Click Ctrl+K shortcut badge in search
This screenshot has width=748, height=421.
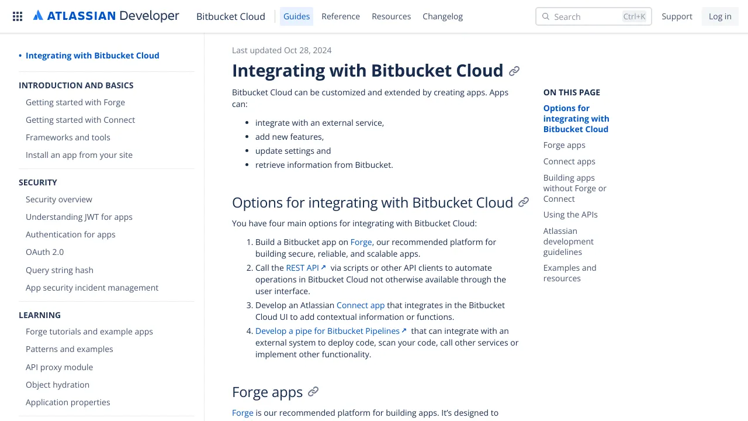click(635, 16)
